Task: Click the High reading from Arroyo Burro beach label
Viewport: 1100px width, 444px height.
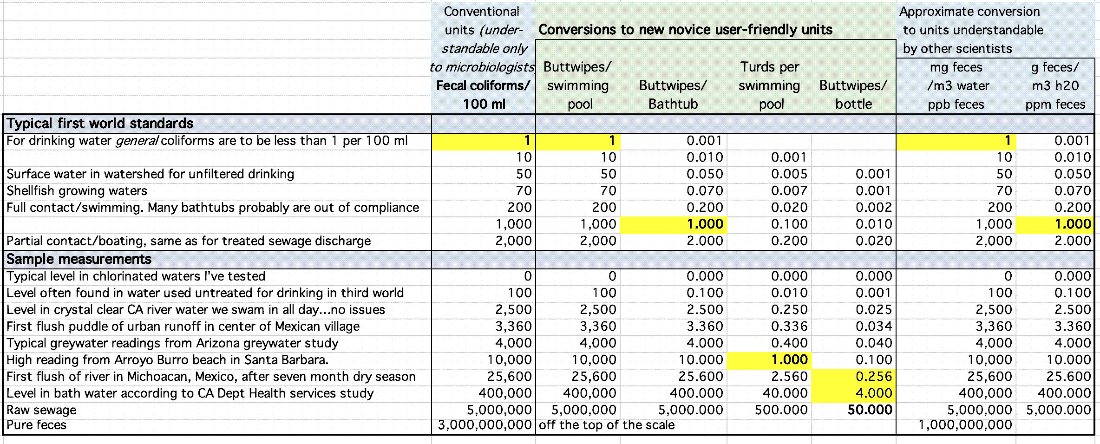Action: (167, 359)
